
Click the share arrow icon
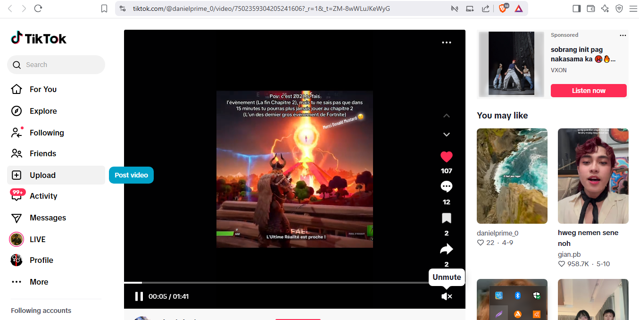pos(447,249)
